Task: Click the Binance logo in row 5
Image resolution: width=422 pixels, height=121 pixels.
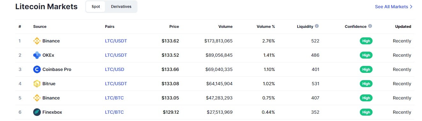Action: pyautogui.click(x=37, y=98)
